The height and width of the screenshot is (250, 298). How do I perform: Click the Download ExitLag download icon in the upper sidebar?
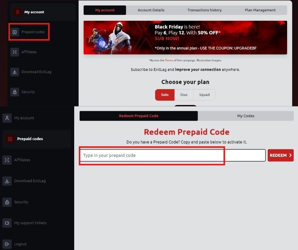tap(15, 72)
